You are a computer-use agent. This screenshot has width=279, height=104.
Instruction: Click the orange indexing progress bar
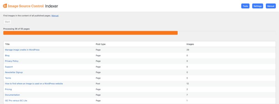(x=90, y=33)
